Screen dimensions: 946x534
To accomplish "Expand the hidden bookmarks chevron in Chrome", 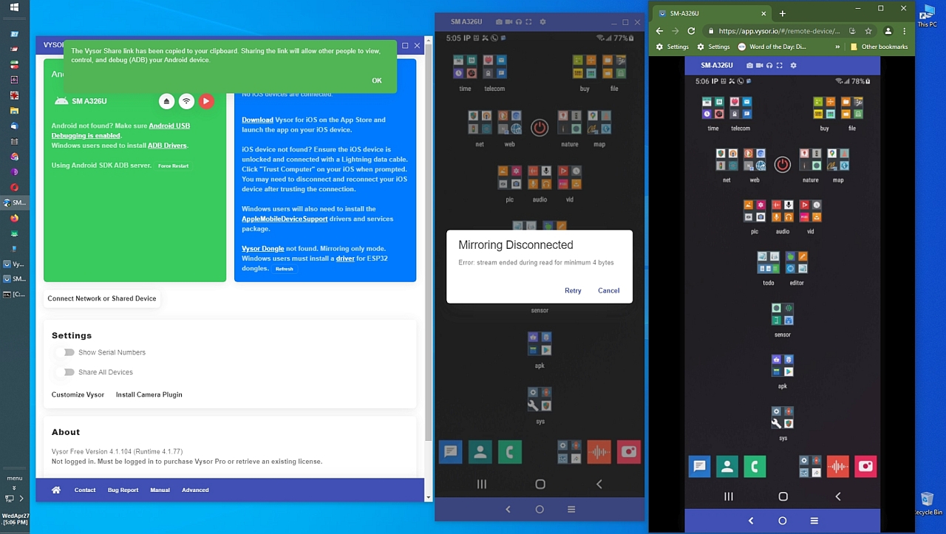I will pos(837,47).
